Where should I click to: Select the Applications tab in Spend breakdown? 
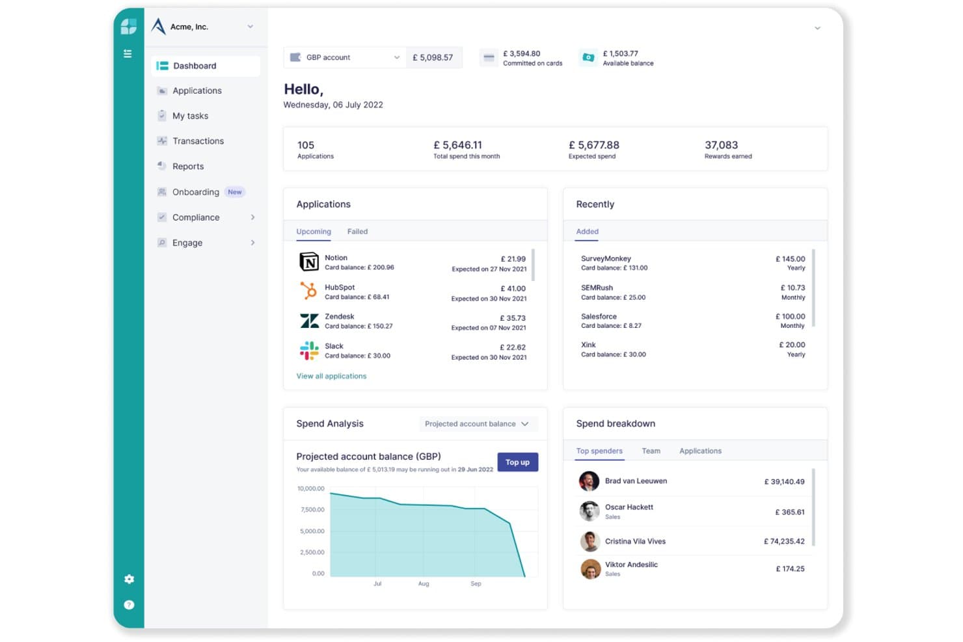(x=700, y=451)
